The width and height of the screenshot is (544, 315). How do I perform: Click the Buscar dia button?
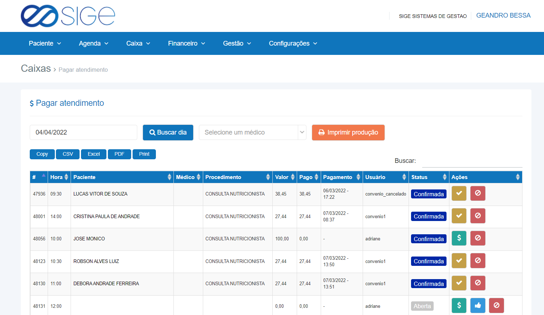coord(168,132)
